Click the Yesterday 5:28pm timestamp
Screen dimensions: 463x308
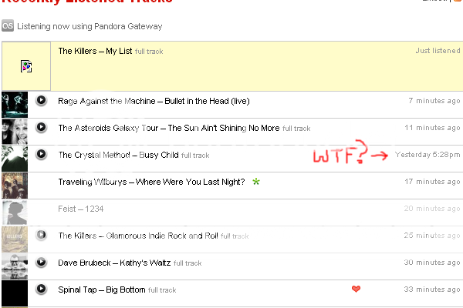(428, 155)
